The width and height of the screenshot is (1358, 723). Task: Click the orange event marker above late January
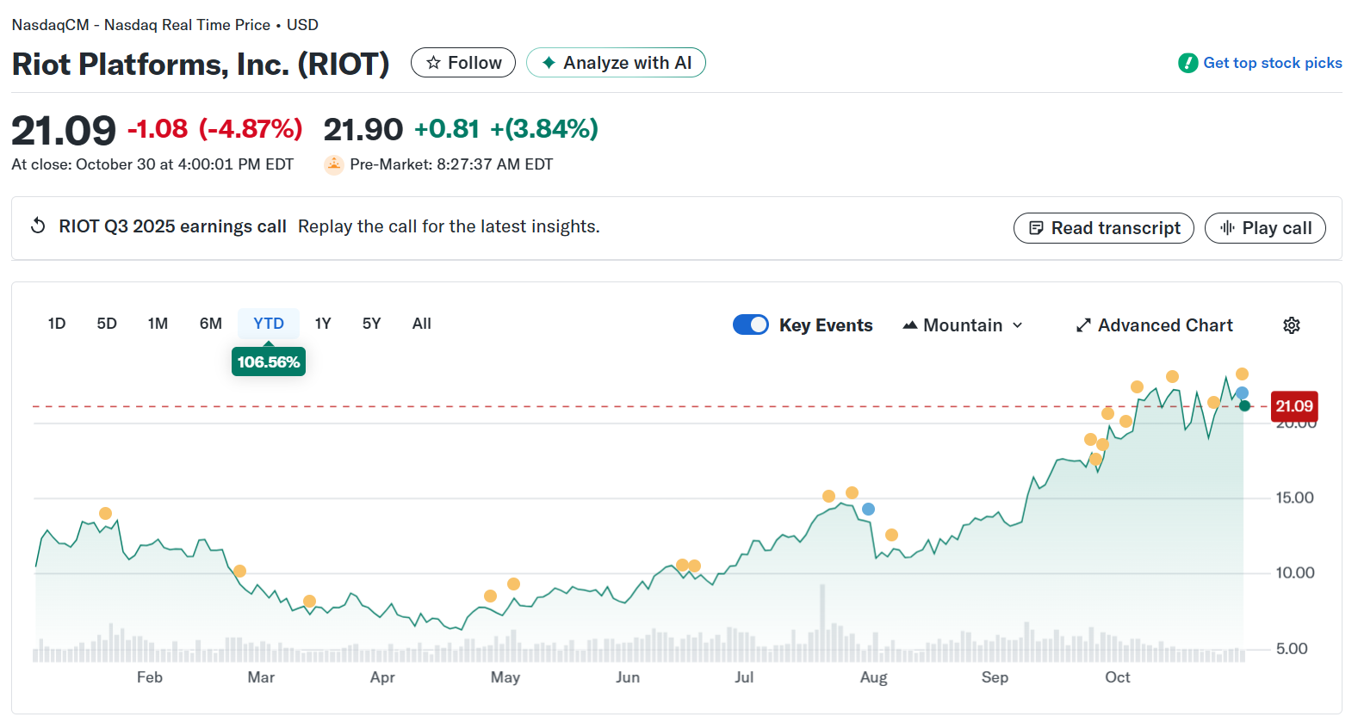tap(105, 514)
